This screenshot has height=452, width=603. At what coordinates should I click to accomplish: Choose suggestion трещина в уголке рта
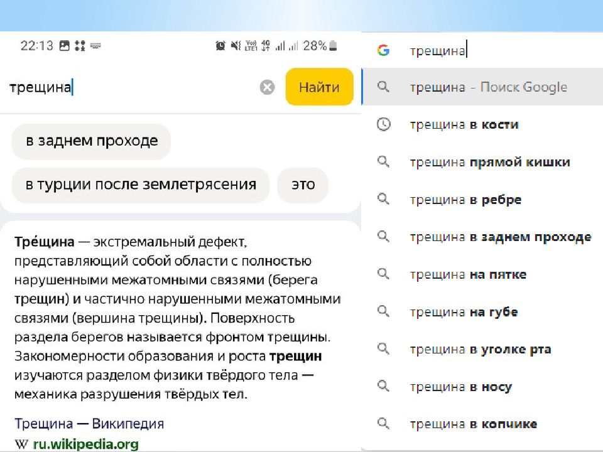pos(482,349)
